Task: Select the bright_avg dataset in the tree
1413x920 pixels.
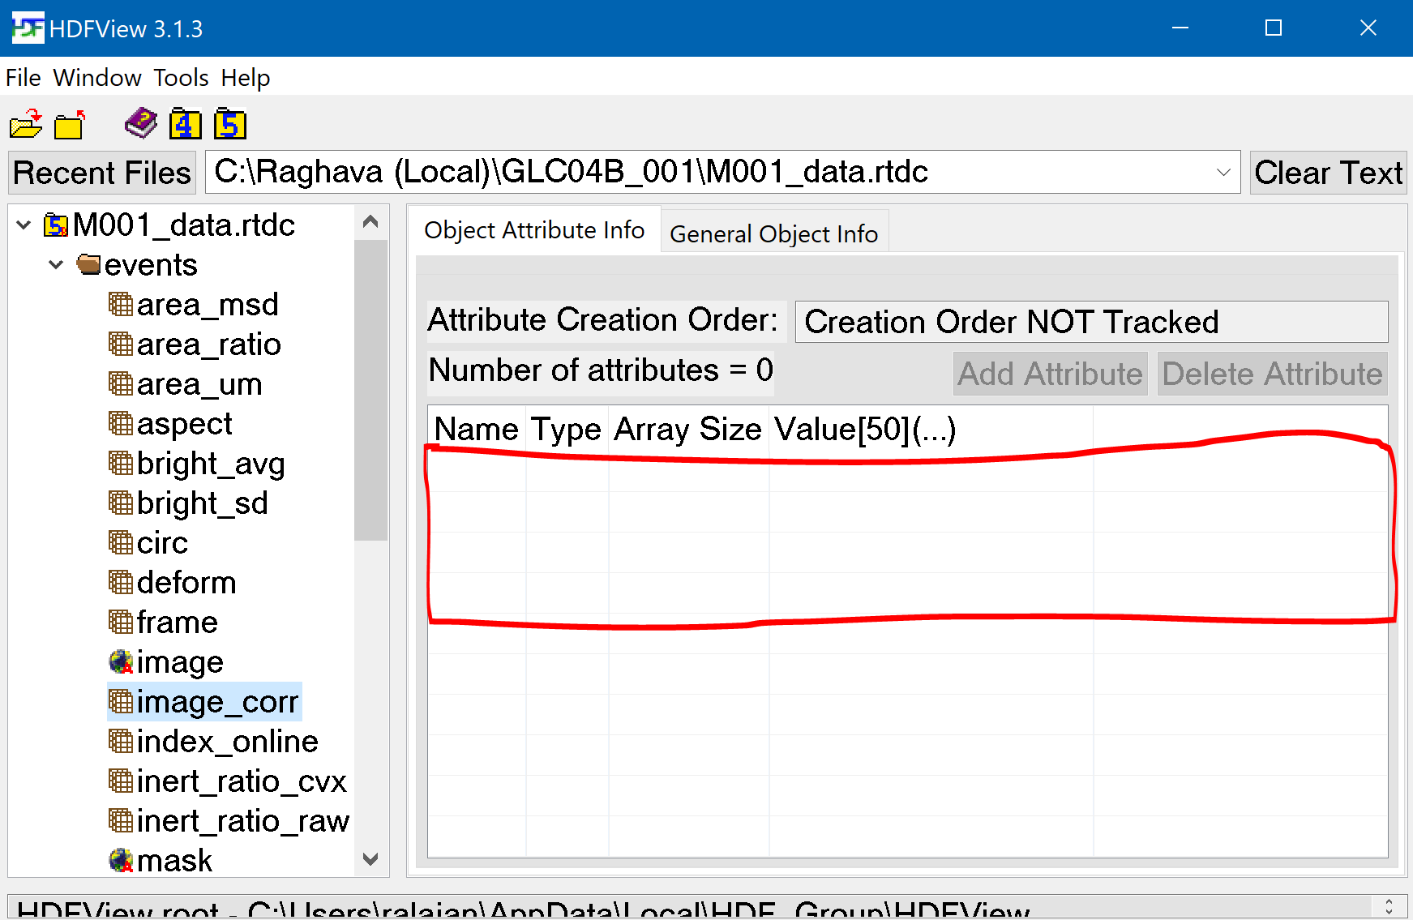Action: [x=212, y=463]
